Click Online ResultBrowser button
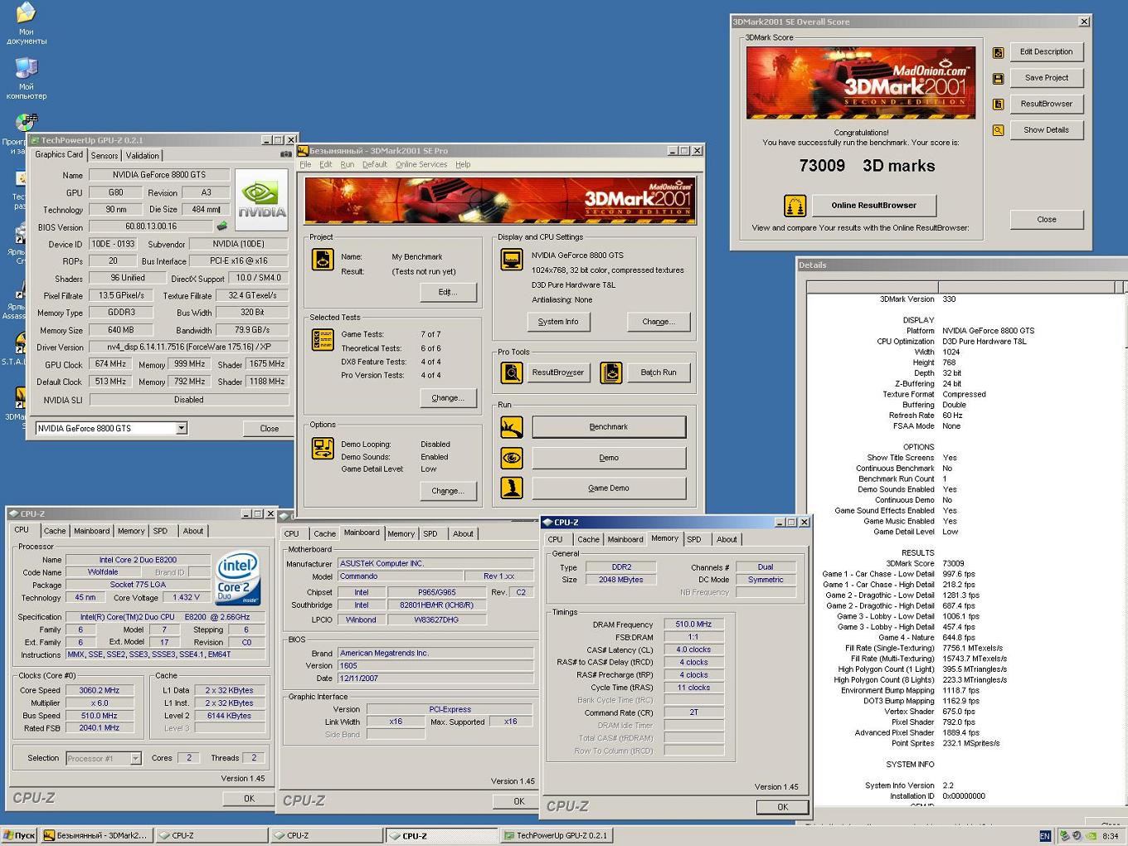The width and height of the screenshot is (1128, 846). click(x=874, y=206)
